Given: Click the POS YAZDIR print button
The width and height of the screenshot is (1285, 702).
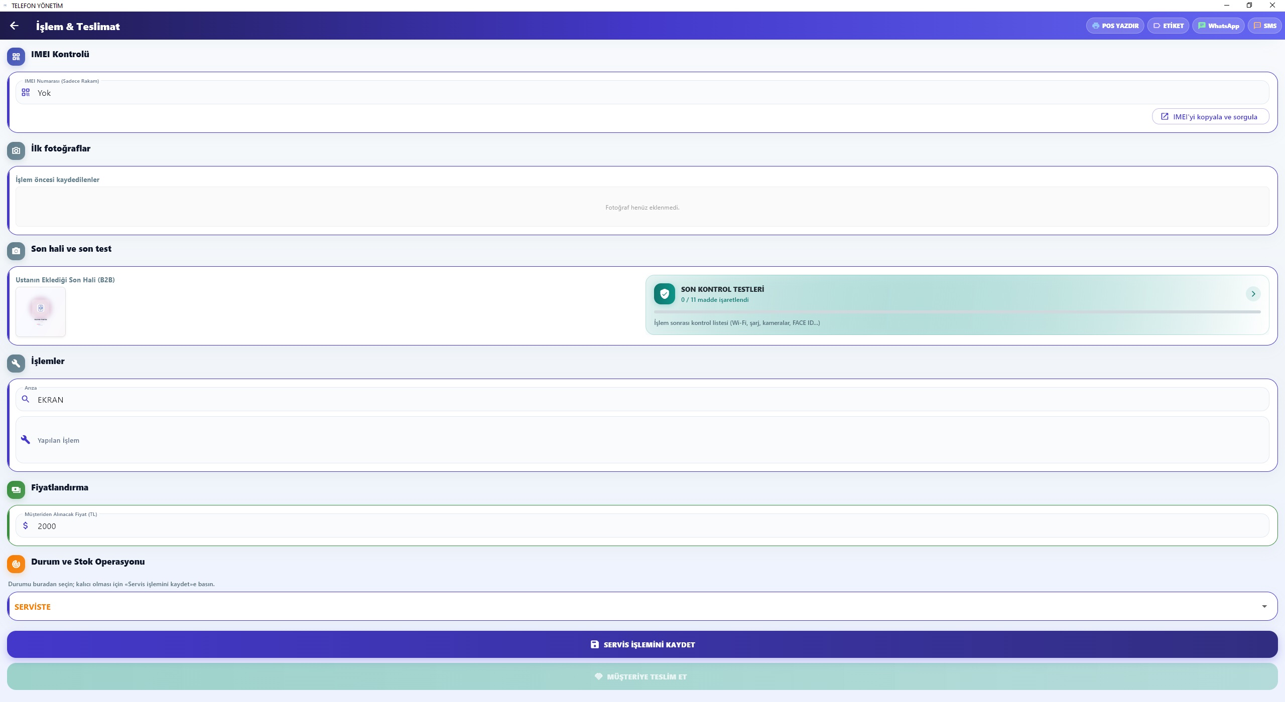Looking at the screenshot, I should [x=1115, y=26].
